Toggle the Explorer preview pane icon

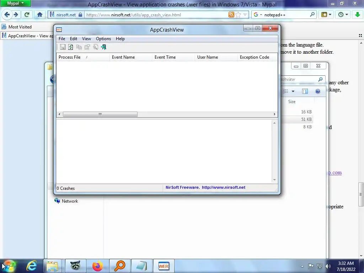pos(305,91)
